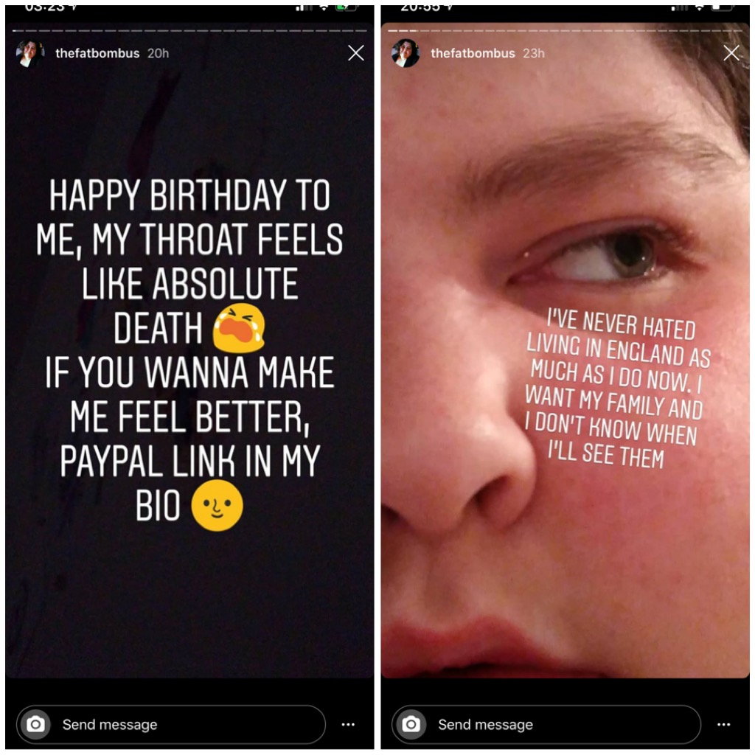The width and height of the screenshot is (755, 755).
Task: Tap the I'VE NEVER HATED LIVING text overlay
Action: point(617,389)
